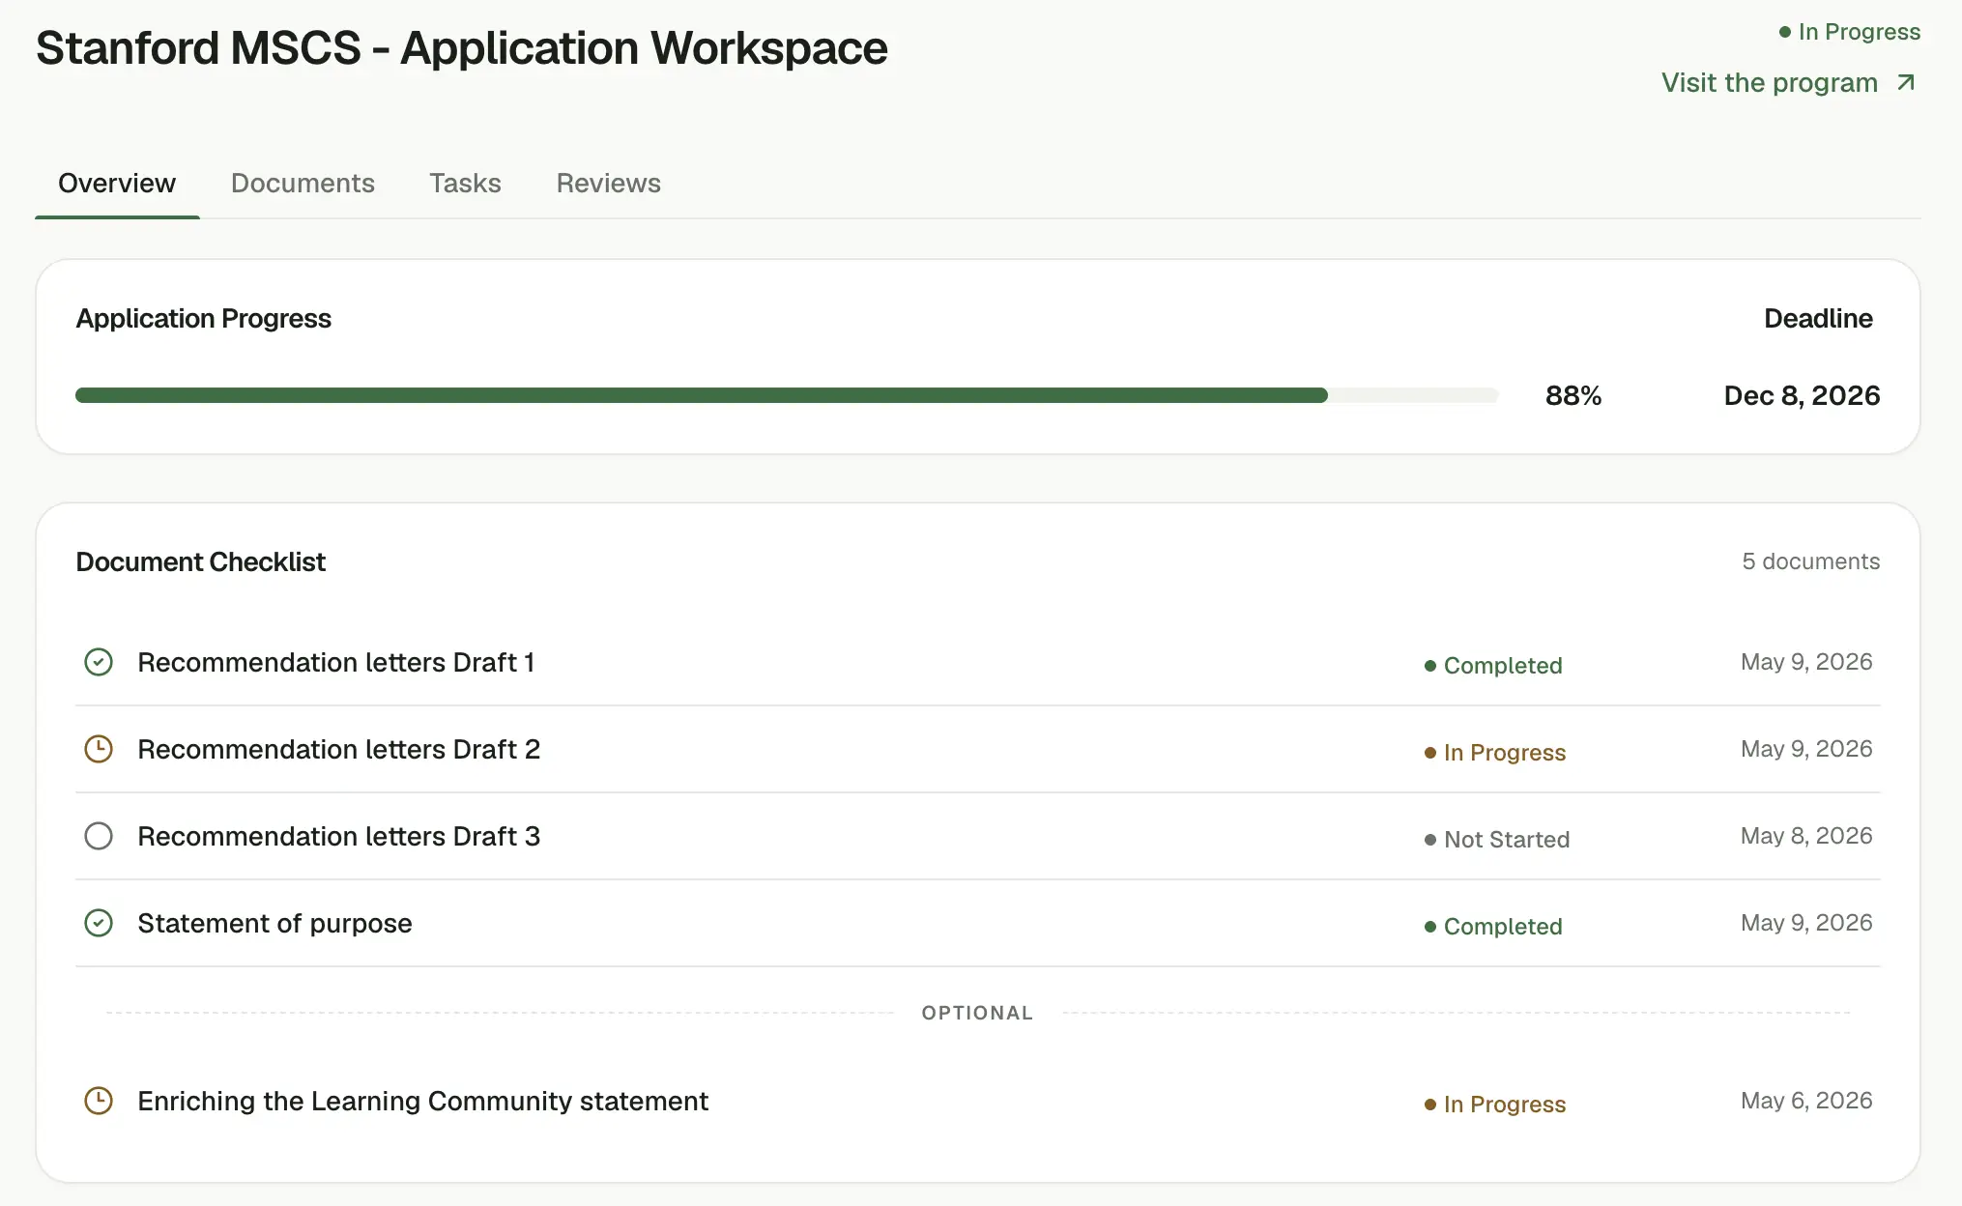
Task: Click the Completed status for Statement of purpose
Action: [1493, 926]
